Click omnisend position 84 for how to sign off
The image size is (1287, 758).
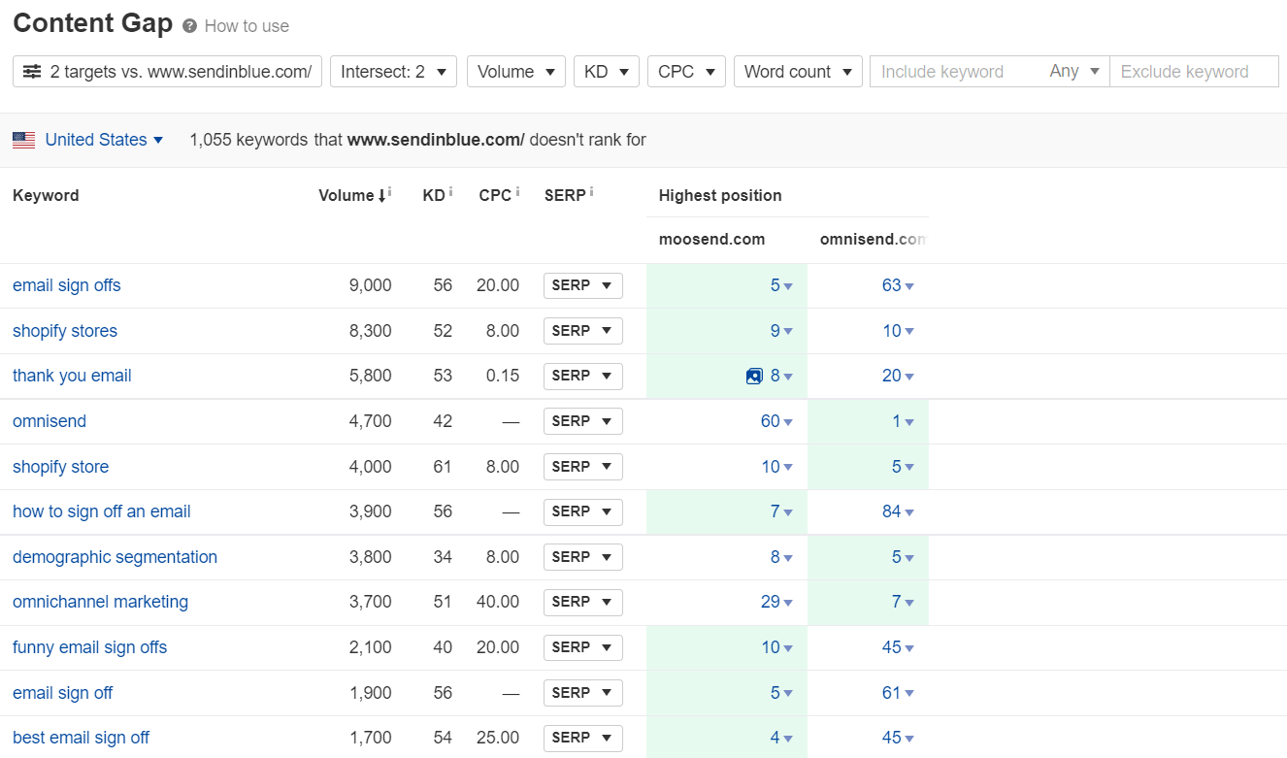point(898,511)
